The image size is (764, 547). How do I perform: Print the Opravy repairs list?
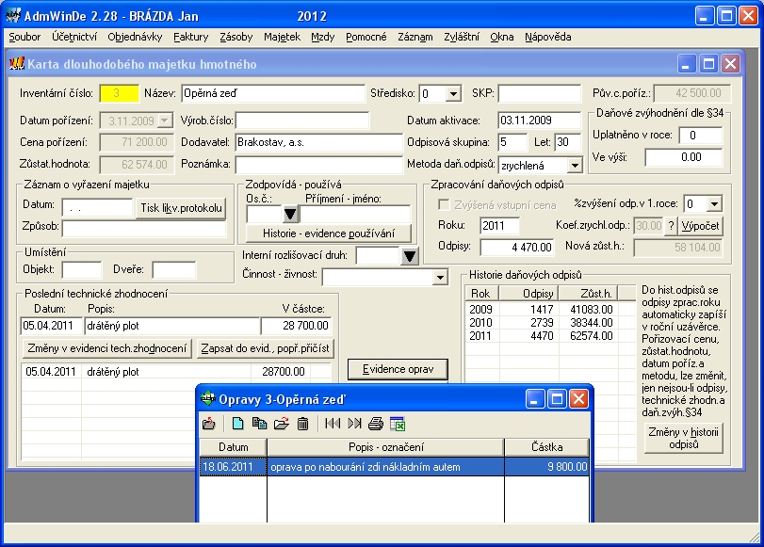(376, 424)
